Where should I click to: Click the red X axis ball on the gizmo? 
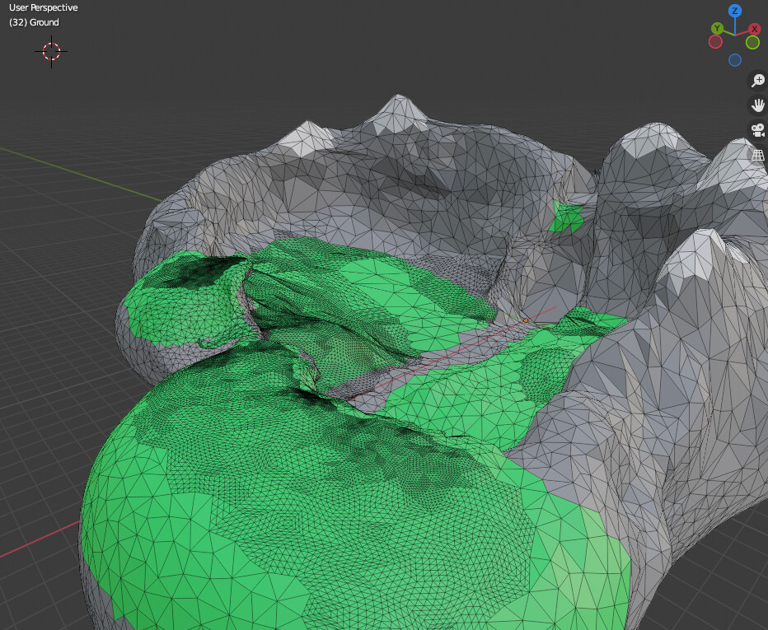[x=754, y=28]
